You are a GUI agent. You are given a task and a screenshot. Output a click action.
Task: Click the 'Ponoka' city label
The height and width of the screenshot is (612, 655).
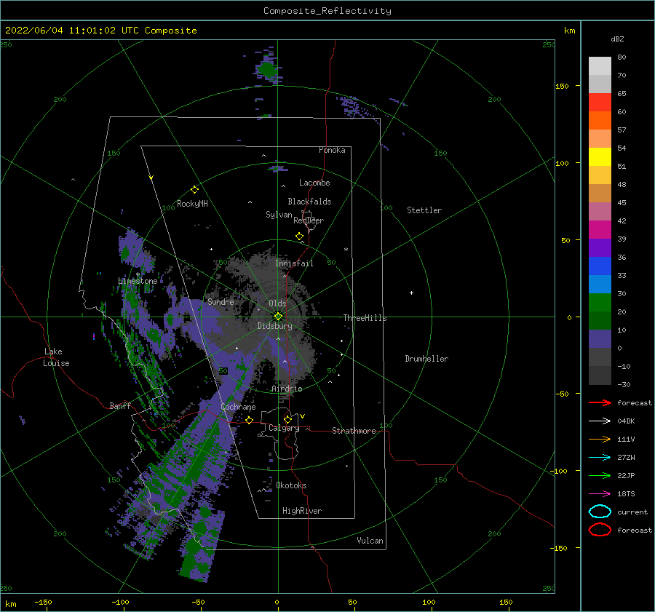click(332, 150)
